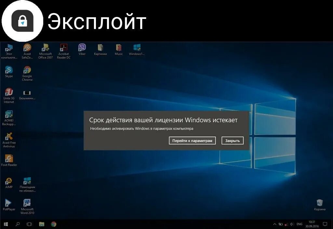Open the 'Этот компьютер' desktop icon
Screen dimensions: 333x229
point(9,51)
